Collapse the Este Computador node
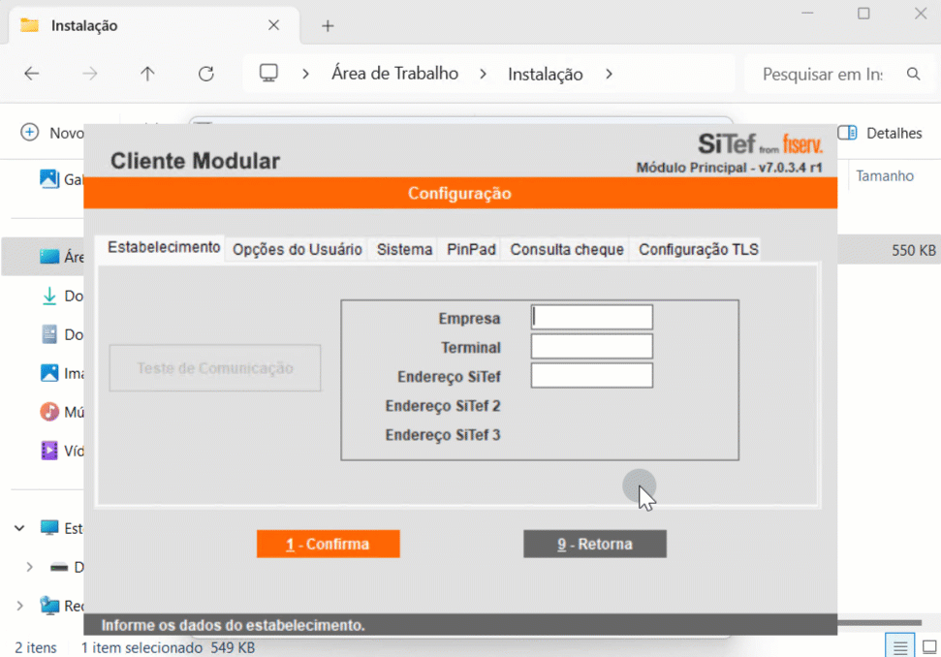941x657 pixels. coord(19,528)
